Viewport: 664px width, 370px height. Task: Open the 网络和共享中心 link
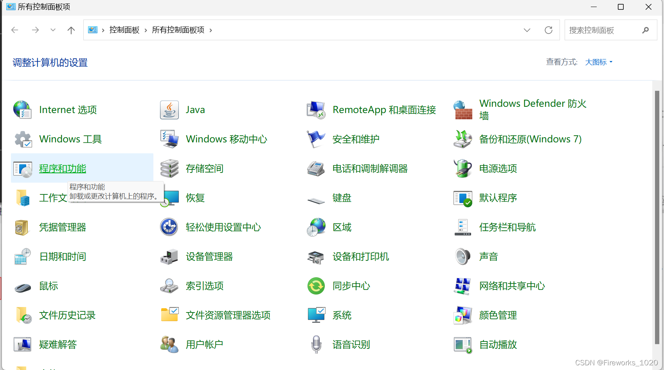[x=512, y=286]
